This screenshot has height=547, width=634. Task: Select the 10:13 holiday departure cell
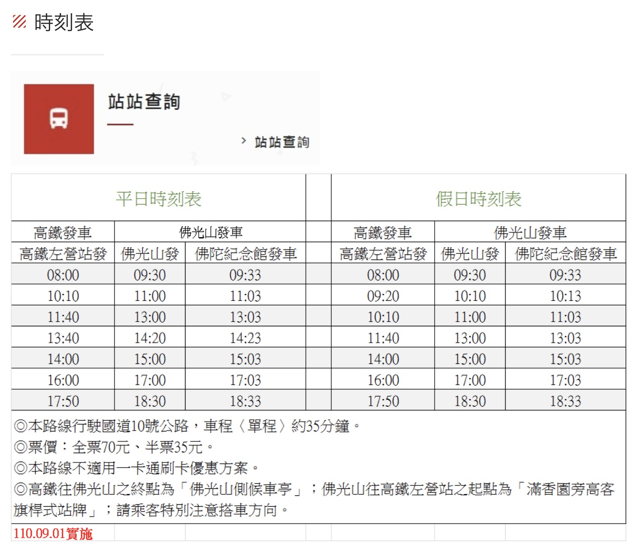565,296
